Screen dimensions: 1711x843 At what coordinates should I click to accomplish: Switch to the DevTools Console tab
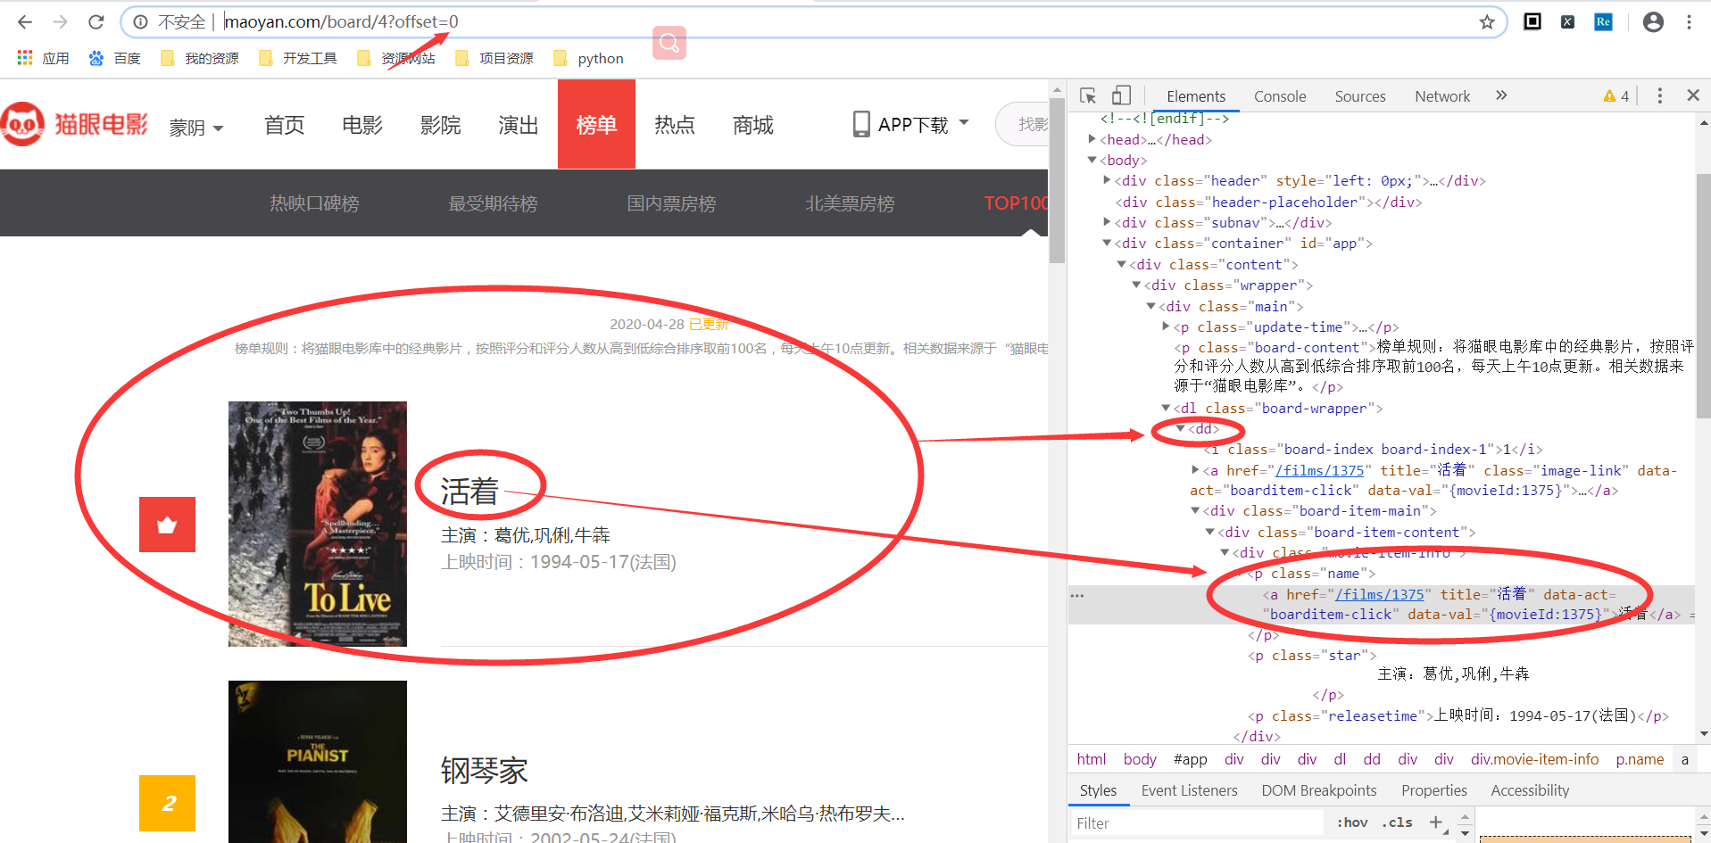click(x=1279, y=96)
